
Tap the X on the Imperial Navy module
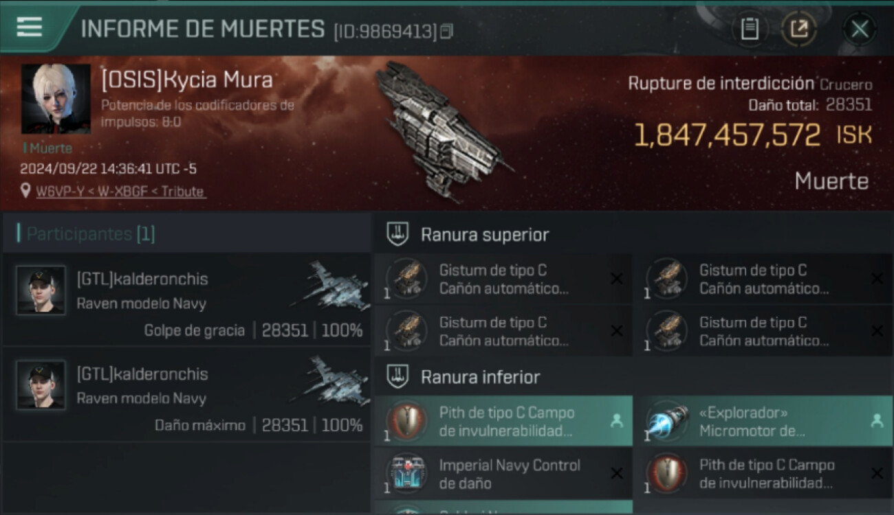click(x=617, y=474)
